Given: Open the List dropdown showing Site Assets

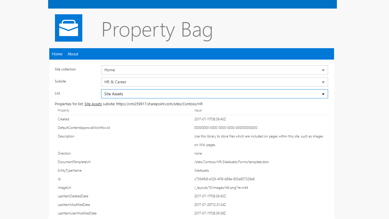Looking at the screenshot, I should coord(214,94).
